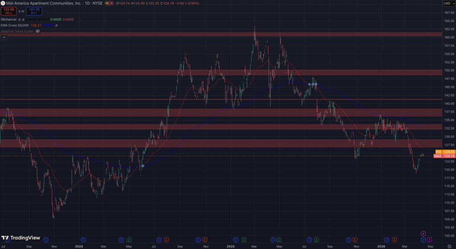The image size is (456, 249).
Task: Click the Mid-America Apartment Communities symbol title
Action: pos(44,3)
